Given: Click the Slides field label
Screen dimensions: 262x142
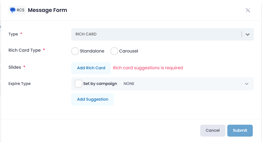Looking at the screenshot, I should (15, 67).
